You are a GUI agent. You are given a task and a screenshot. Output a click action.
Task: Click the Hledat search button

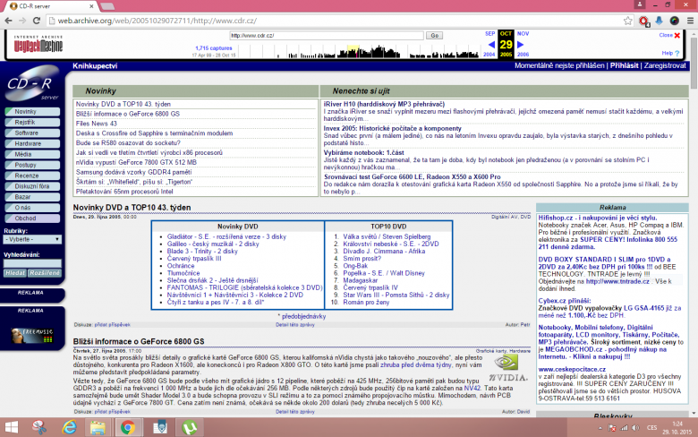pos(15,273)
